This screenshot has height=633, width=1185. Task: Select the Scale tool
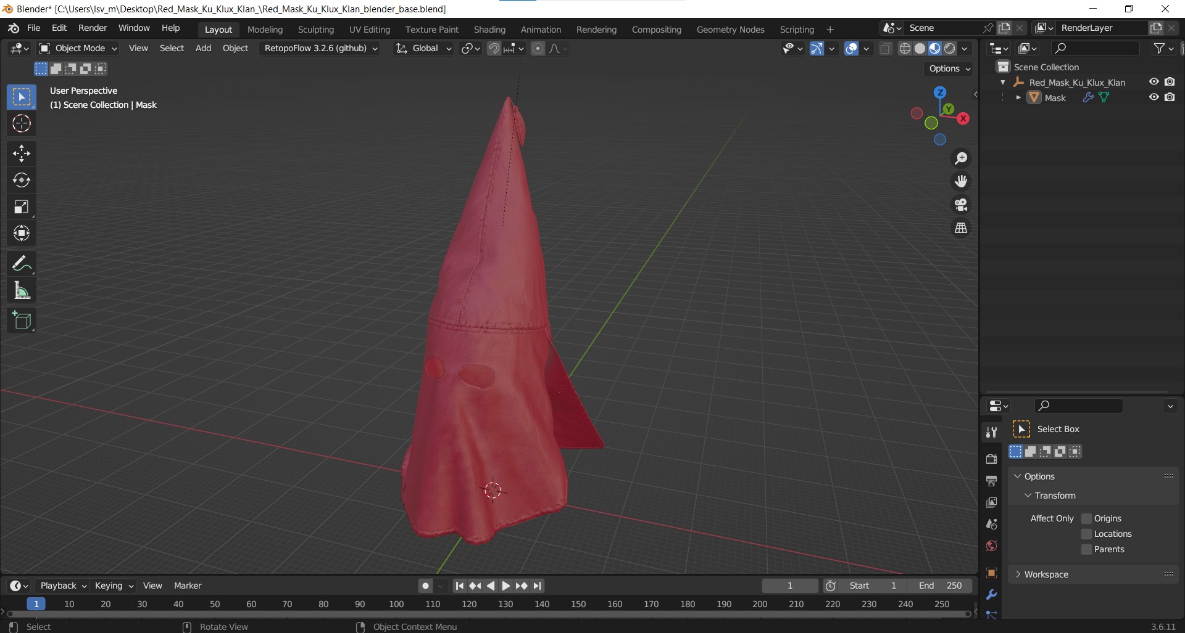click(22, 206)
